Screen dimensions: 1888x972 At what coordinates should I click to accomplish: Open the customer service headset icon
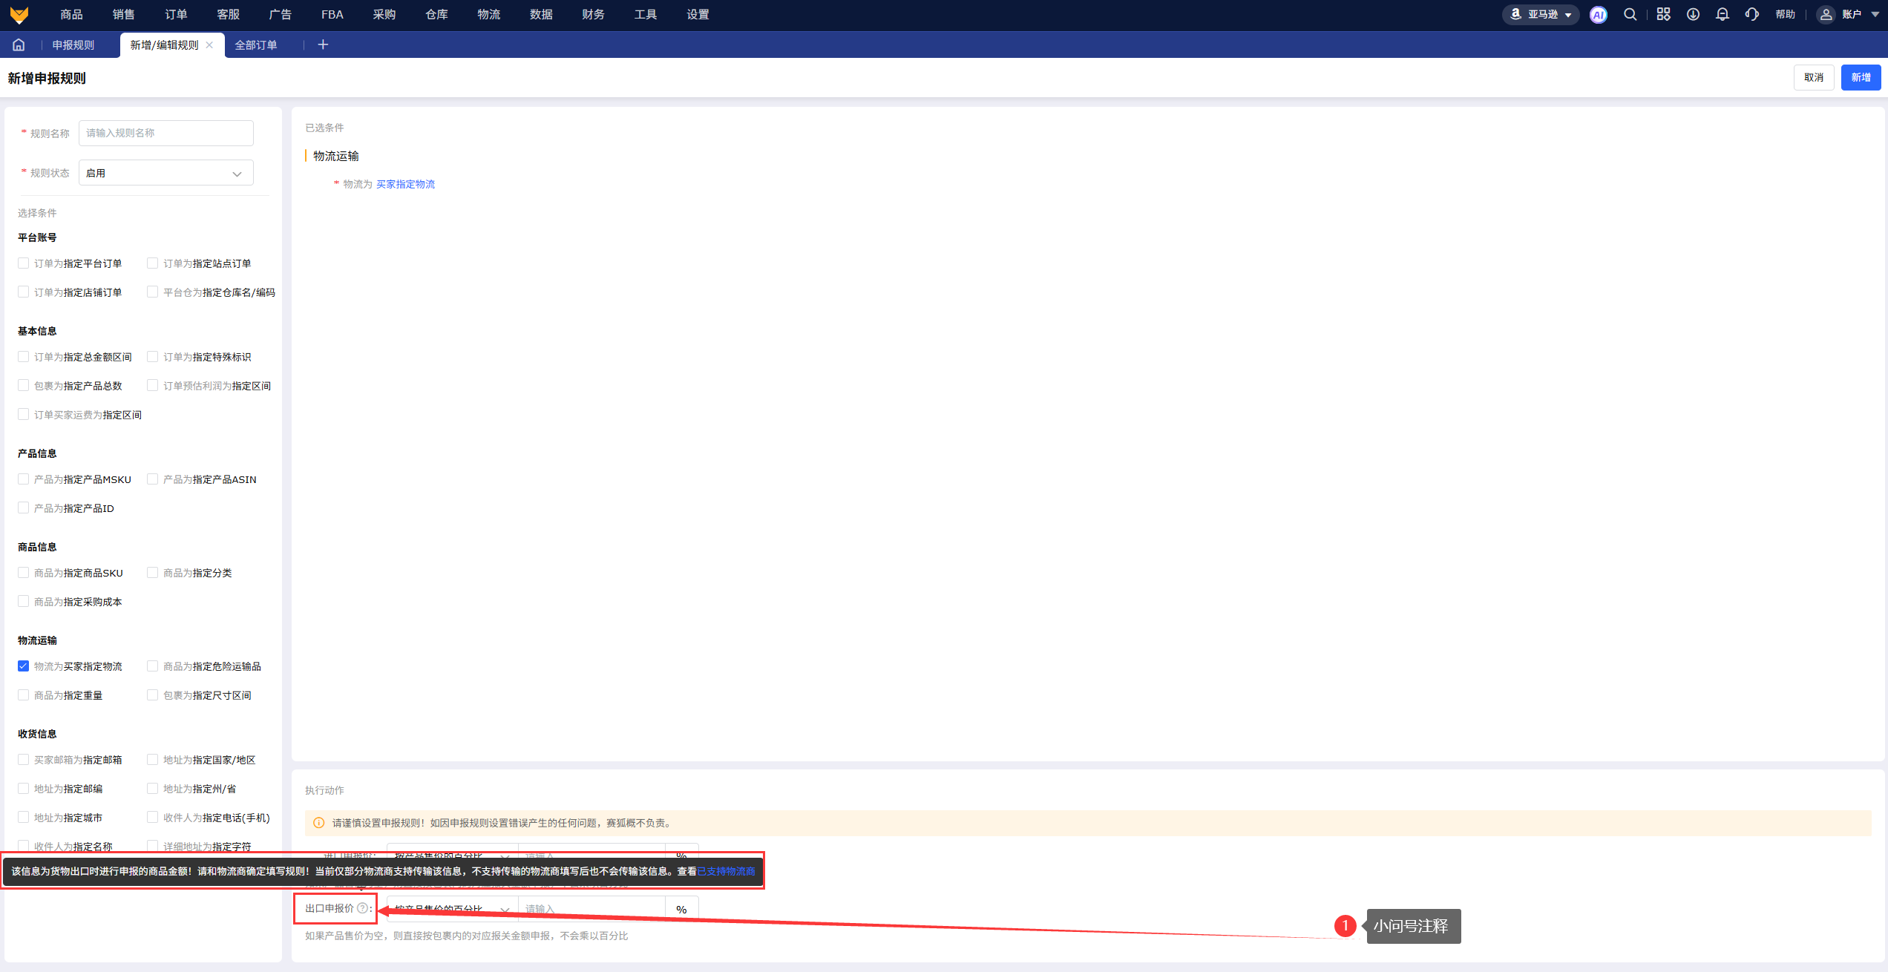(1752, 15)
